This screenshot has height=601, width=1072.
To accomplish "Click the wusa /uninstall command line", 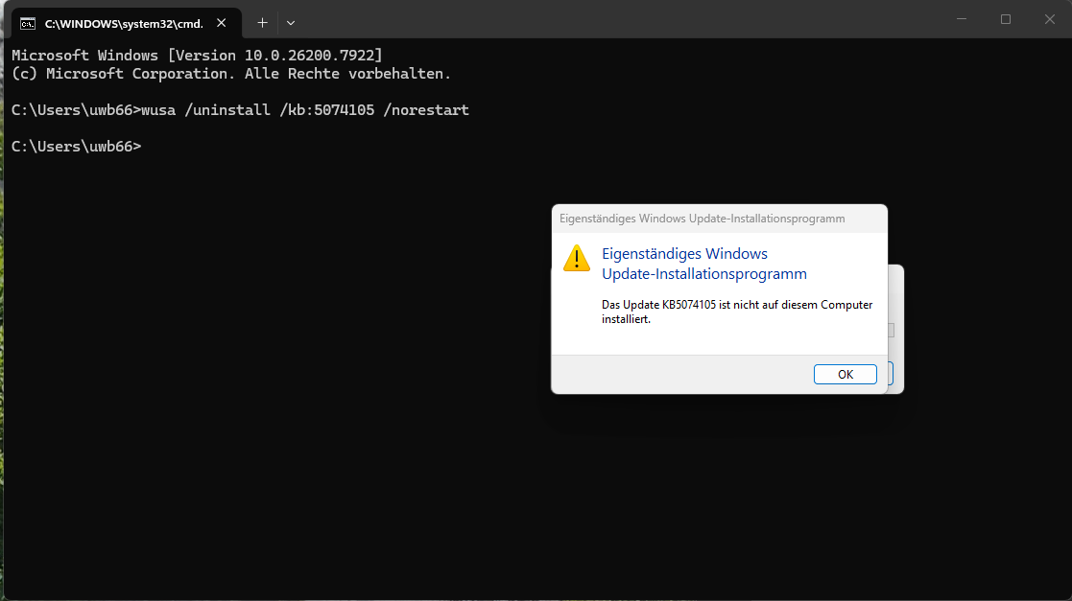I will [x=240, y=110].
